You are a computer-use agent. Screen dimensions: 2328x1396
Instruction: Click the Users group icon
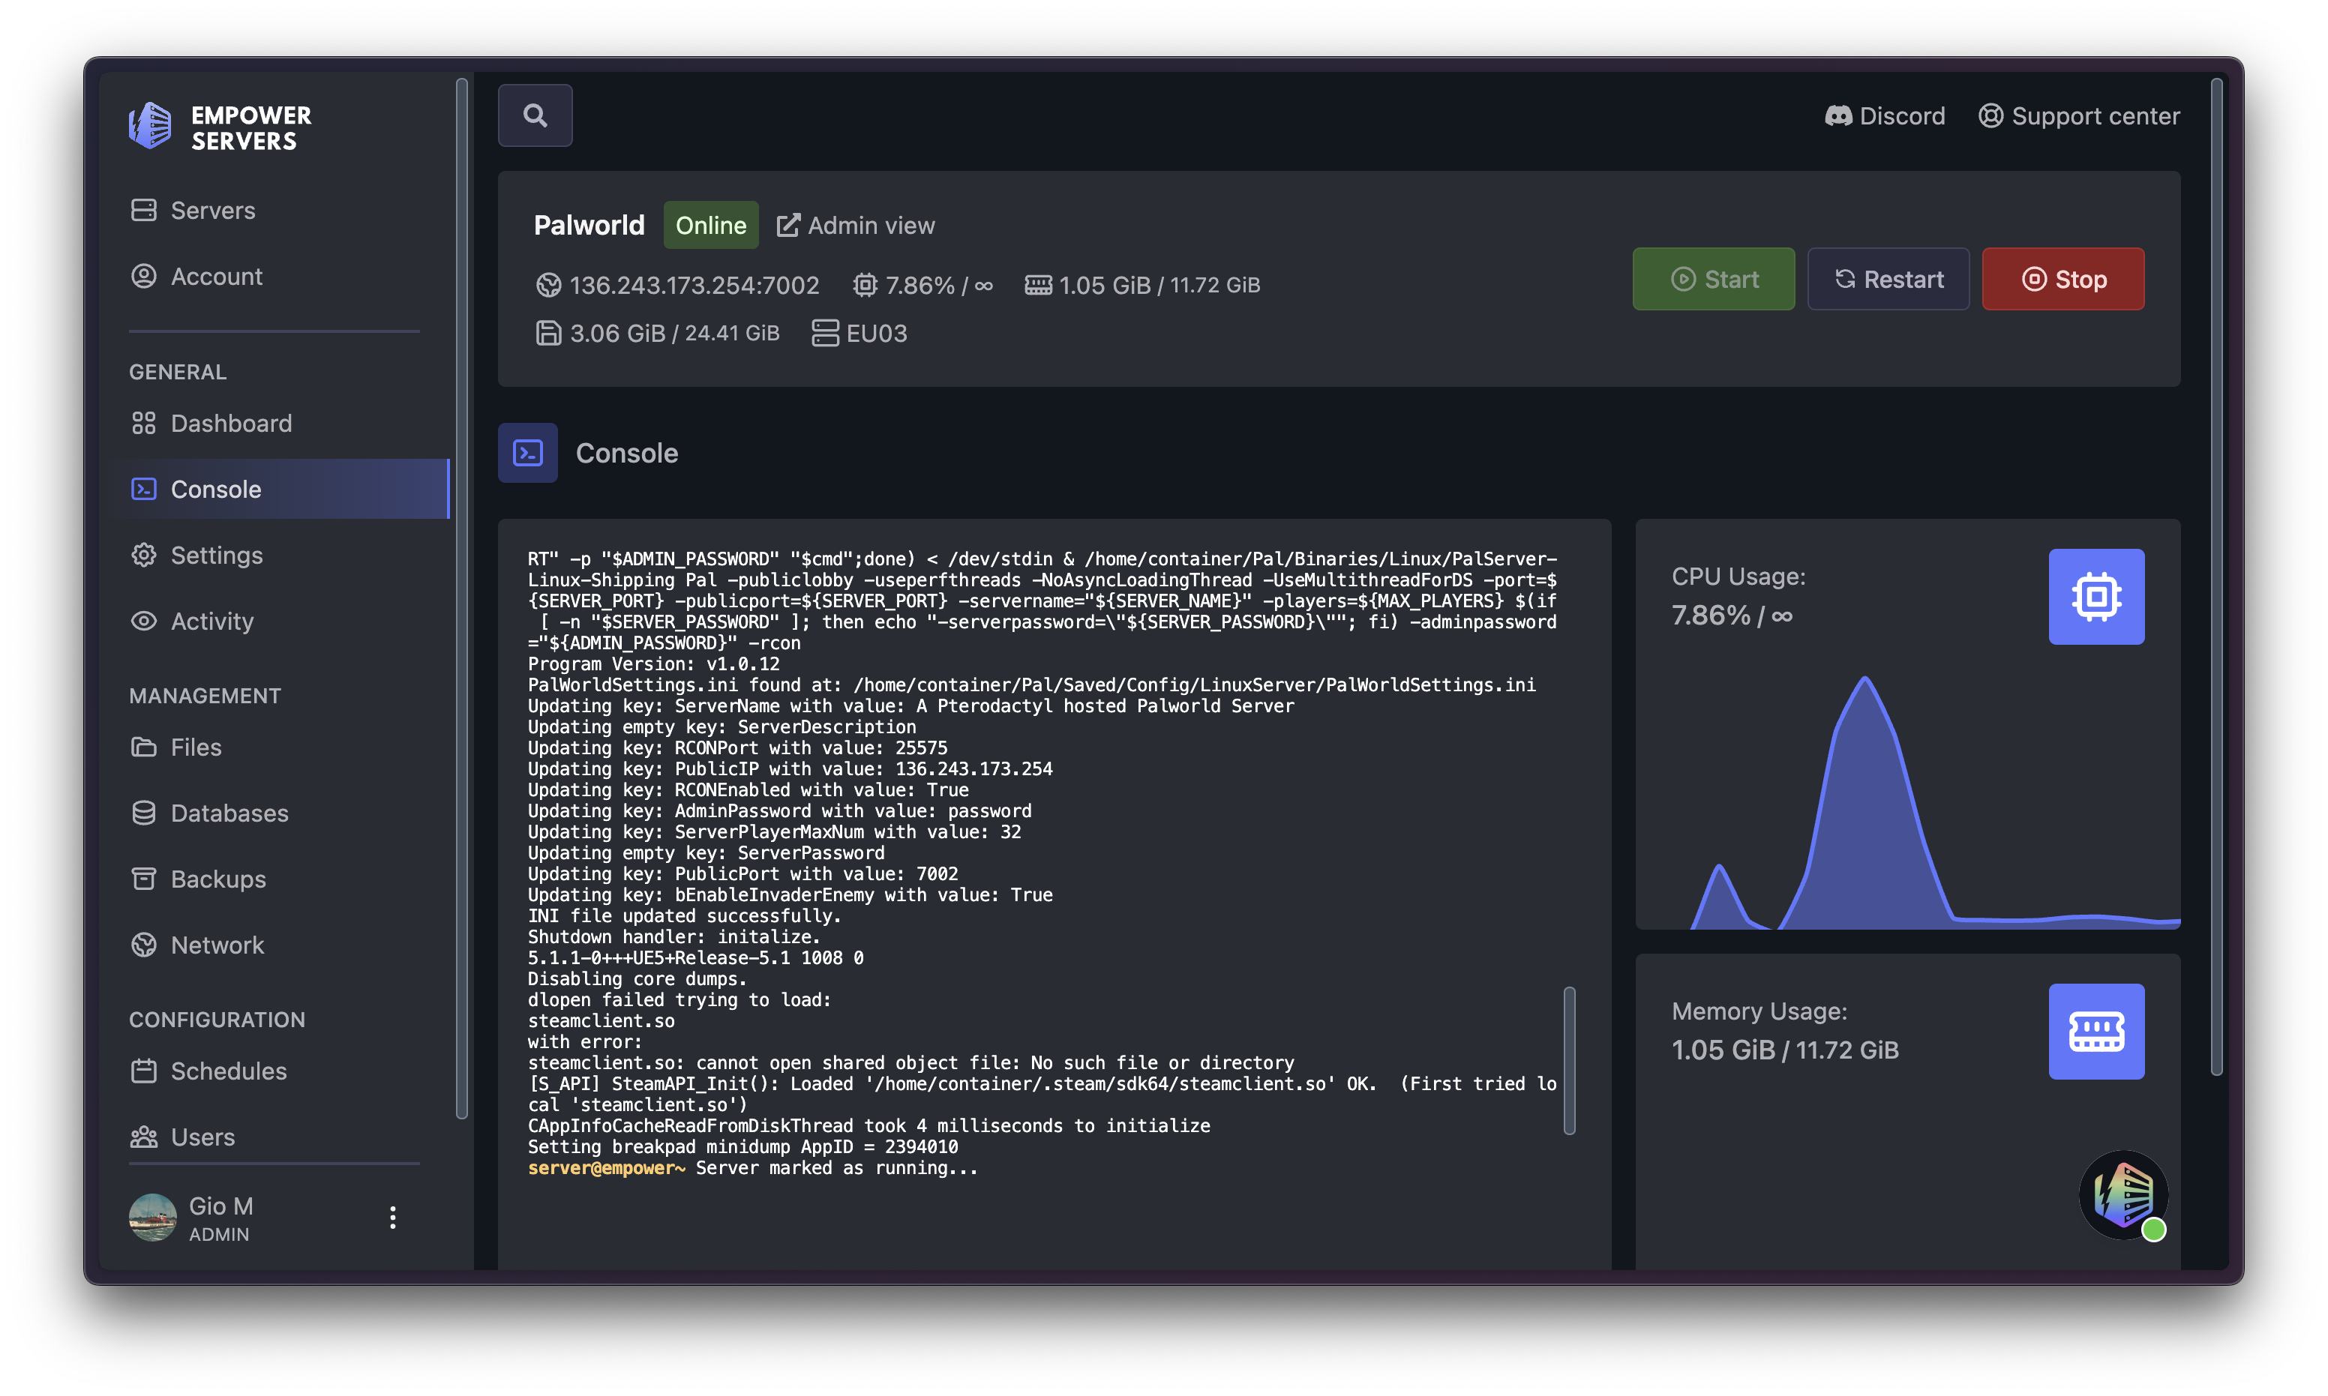(x=144, y=1137)
